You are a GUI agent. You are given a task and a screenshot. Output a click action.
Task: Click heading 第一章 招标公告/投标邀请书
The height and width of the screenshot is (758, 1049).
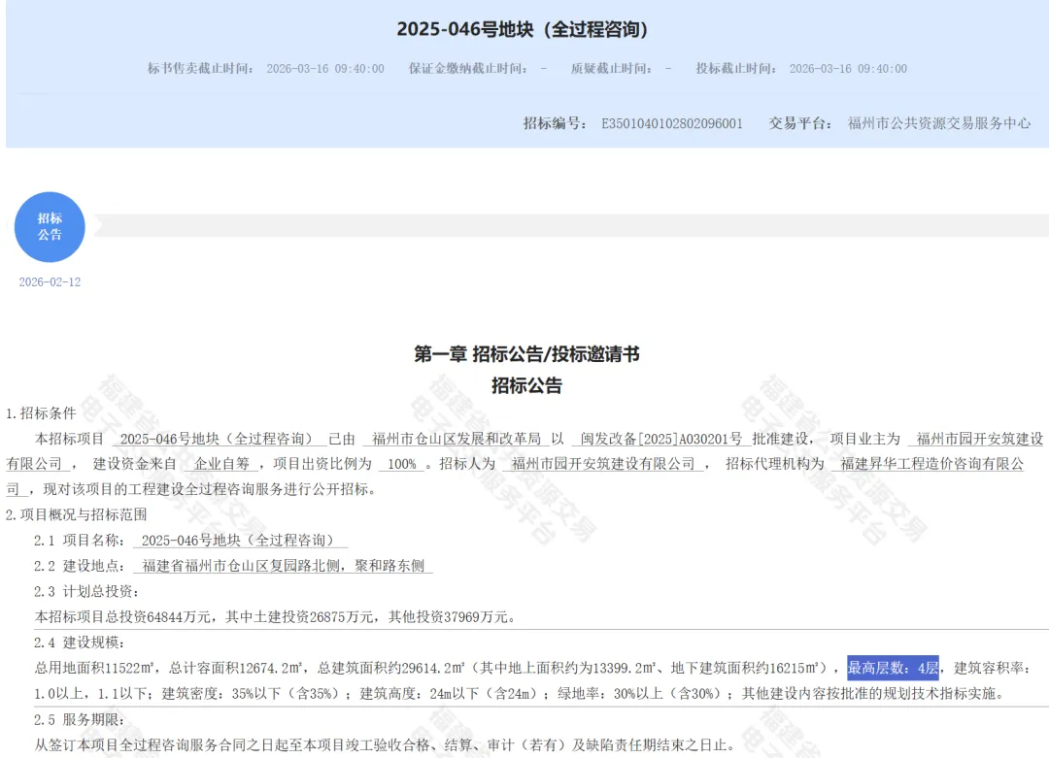[526, 354]
